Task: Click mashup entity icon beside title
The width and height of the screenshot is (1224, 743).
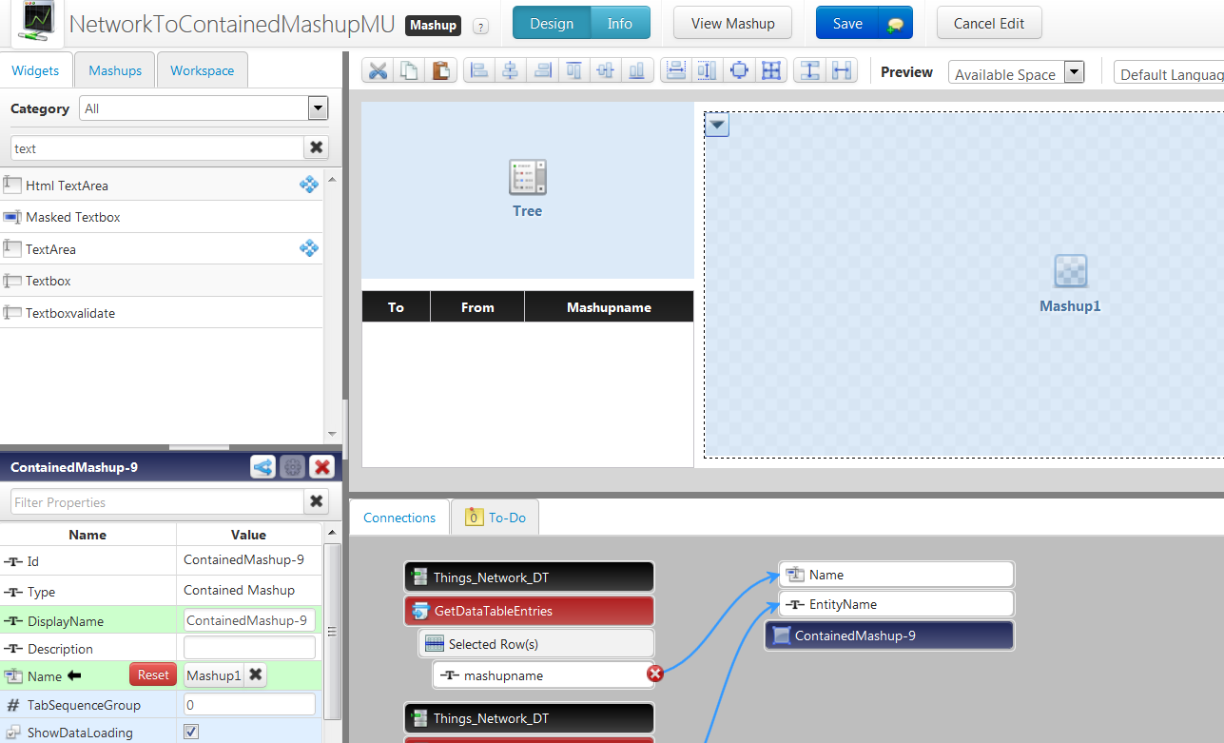Action: coord(38,23)
